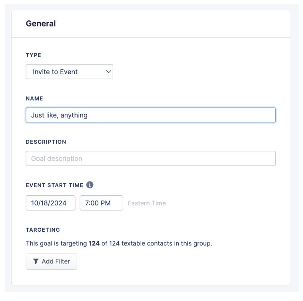Click the Eastern Time timezone label

pos(147,203)
